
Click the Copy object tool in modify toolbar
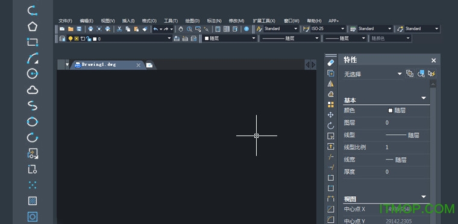331,73
